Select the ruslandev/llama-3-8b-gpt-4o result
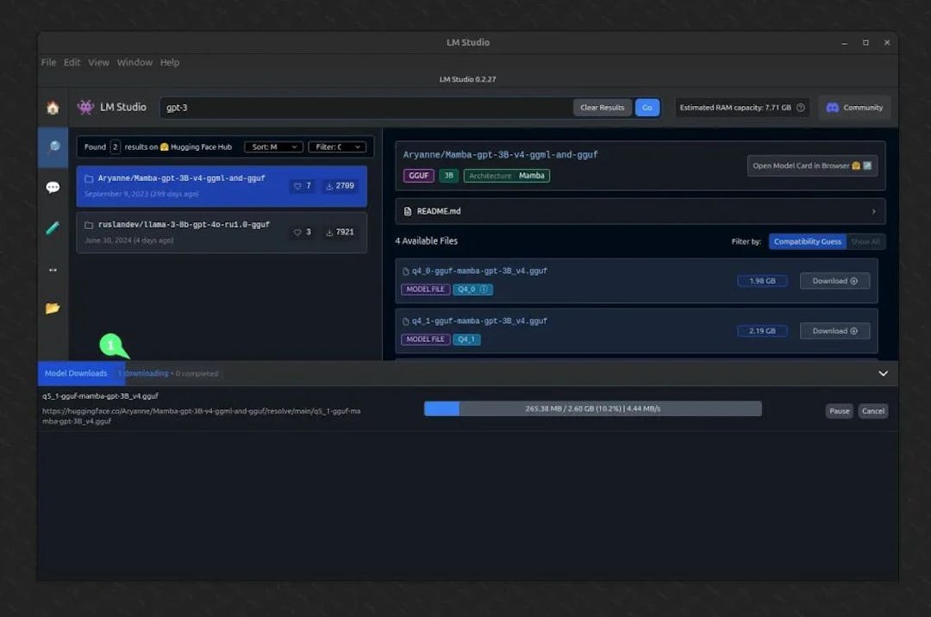 (221, 230)
